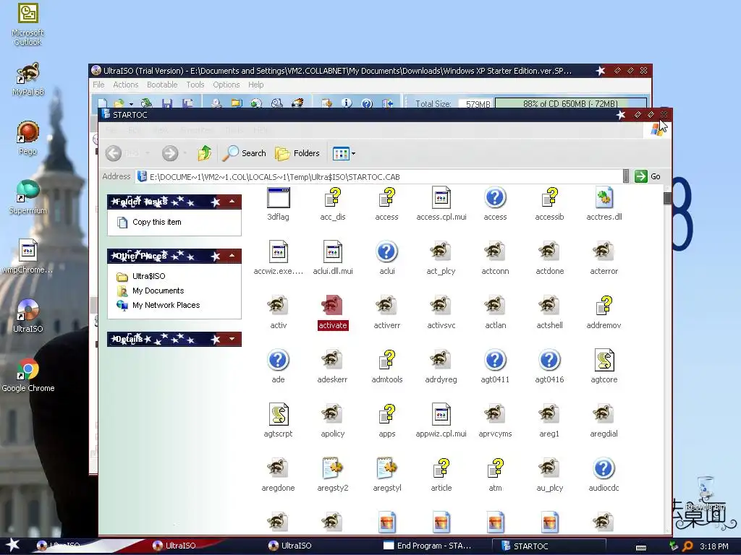Select the actconn file icon
Screen dimensions: 741x555
pos(495,251)
